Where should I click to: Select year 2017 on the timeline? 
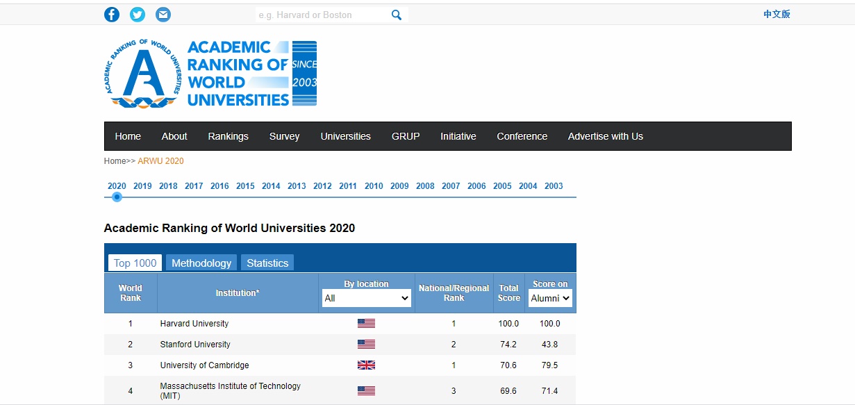pyautogui.click(x=194, y=186)
